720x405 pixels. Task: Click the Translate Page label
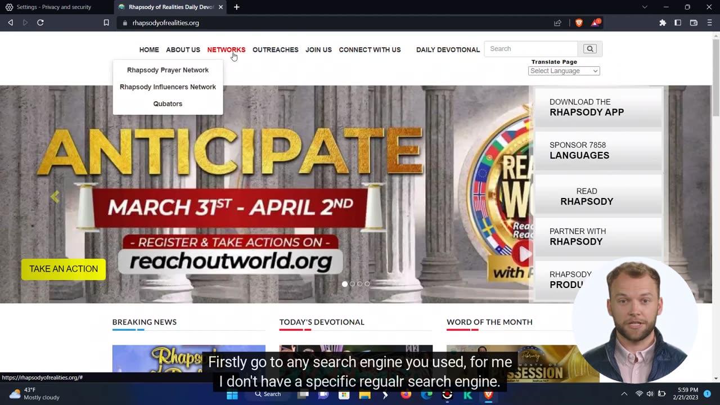[554, 62]
